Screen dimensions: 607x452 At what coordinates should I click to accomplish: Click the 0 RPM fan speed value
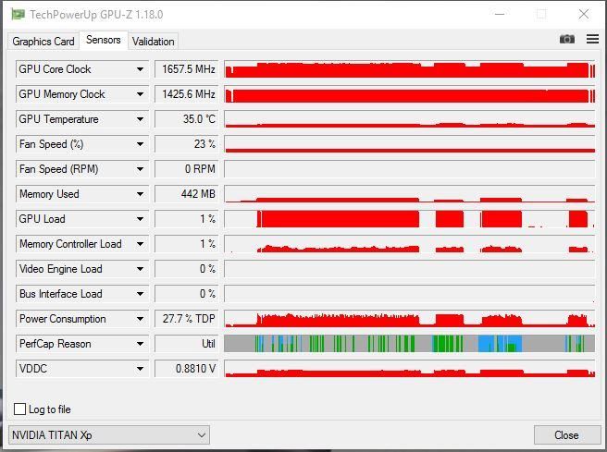pos(187,169)
